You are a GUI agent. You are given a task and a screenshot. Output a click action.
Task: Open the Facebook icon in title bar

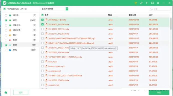(x=147, y=3)
